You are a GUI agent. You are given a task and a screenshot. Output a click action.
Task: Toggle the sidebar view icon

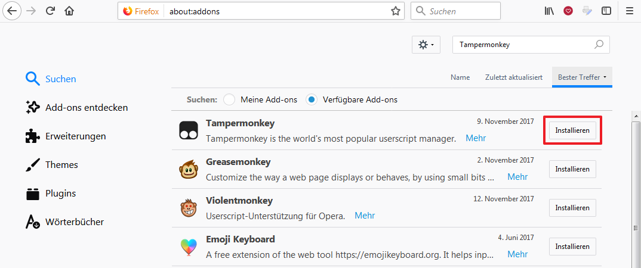click(x=606, y=11)
